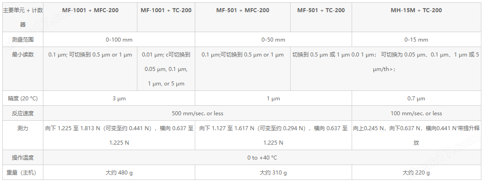Viewport: 485px width, 184px height.
Task: Select the MF-1001 + TC-200 header cell
Action: pyautogui.click(x=166, y=10)
